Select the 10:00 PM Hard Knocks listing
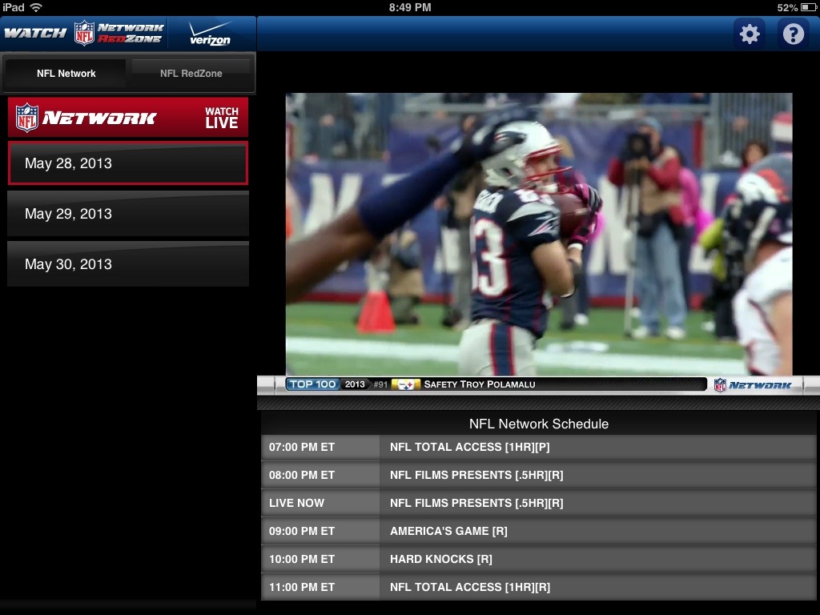 (538, 559)
